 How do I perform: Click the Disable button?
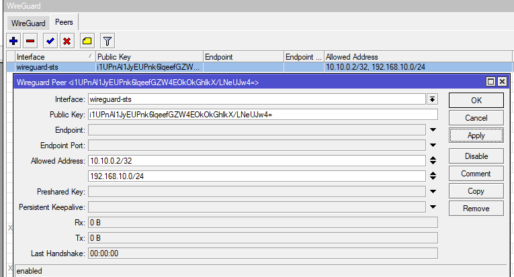(x=476, y=156)
